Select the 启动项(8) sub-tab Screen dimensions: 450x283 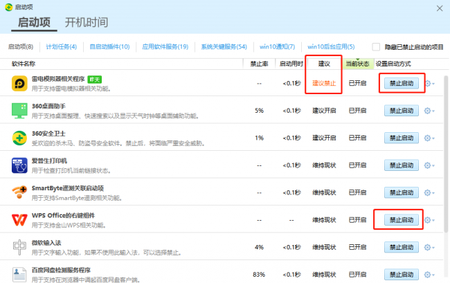pyautogui.click(x=21, y=47)
